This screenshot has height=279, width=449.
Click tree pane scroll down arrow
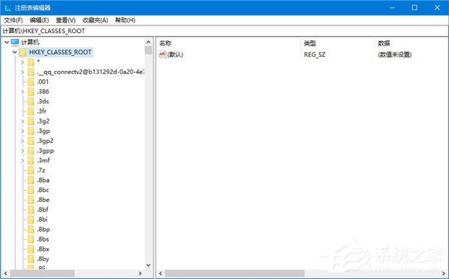pyautogui.click(x=148, y=266)
